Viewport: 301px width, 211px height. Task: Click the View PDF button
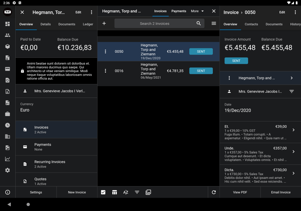240,192
